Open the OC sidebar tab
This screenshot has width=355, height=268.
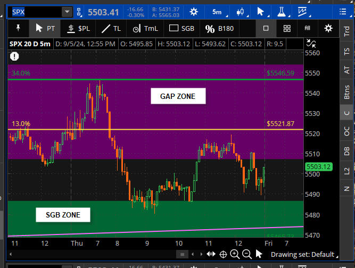346,131
